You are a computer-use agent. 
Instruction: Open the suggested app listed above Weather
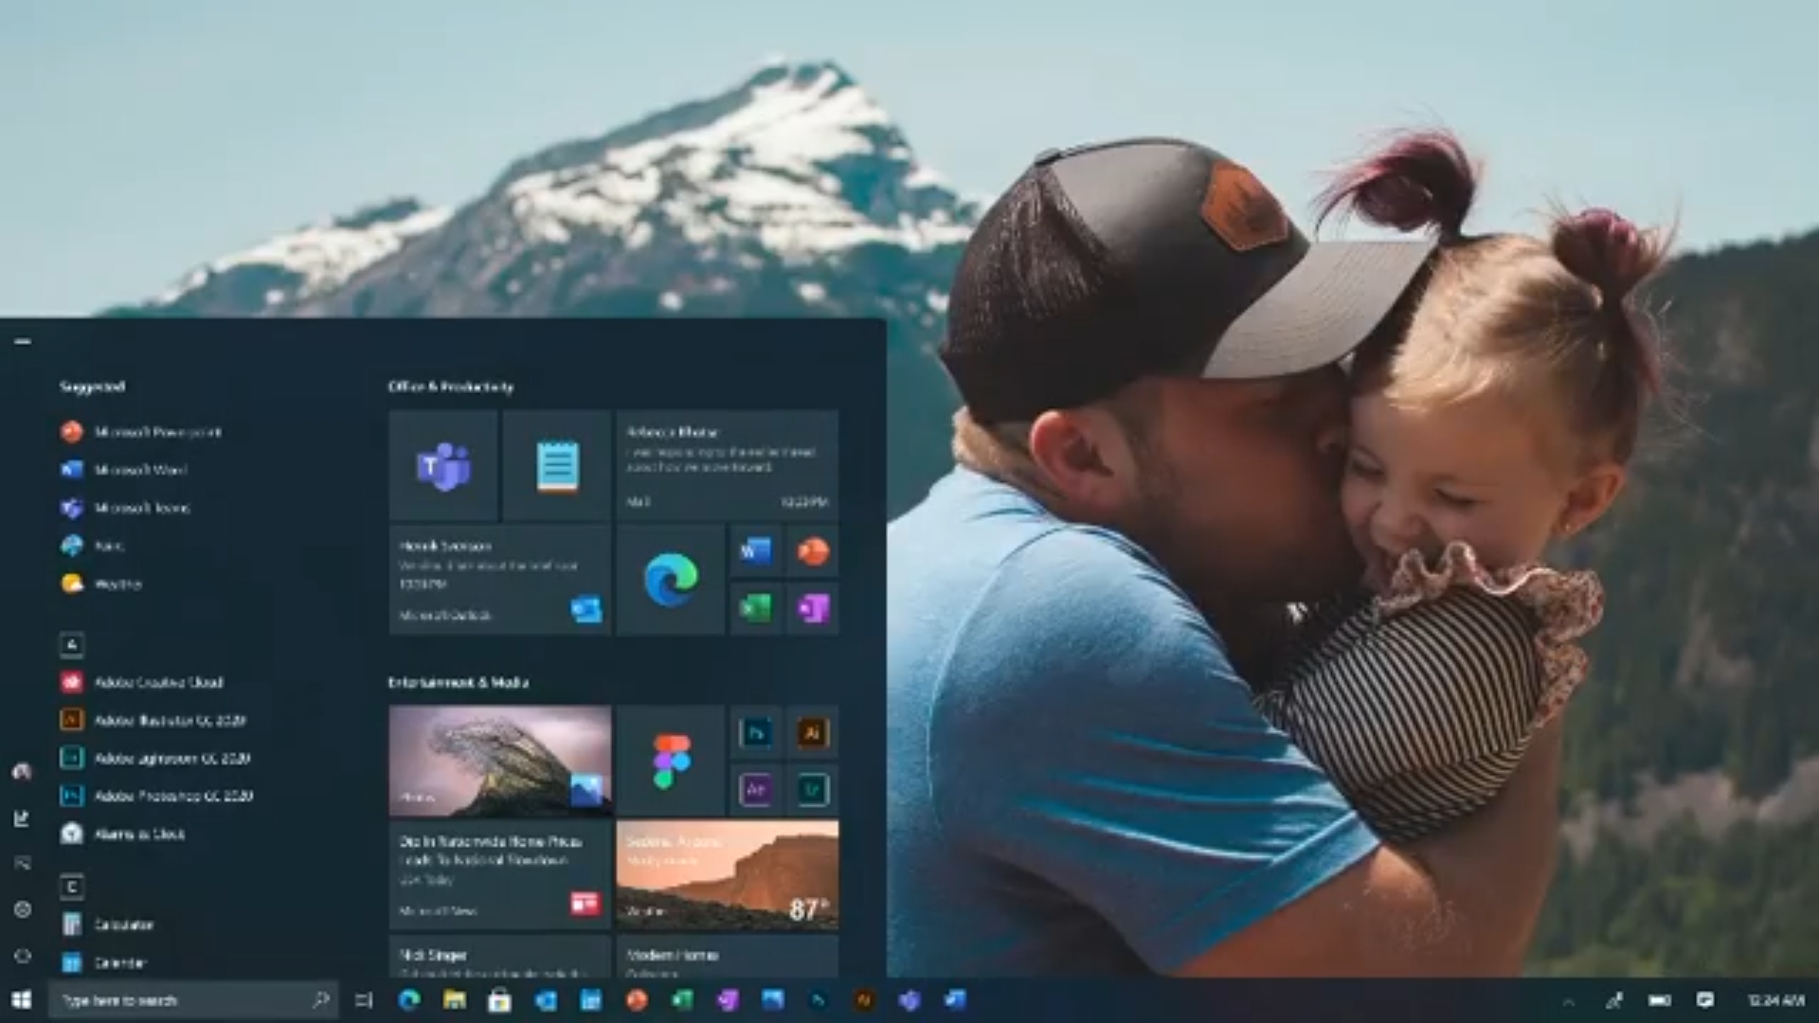point(93,546)
